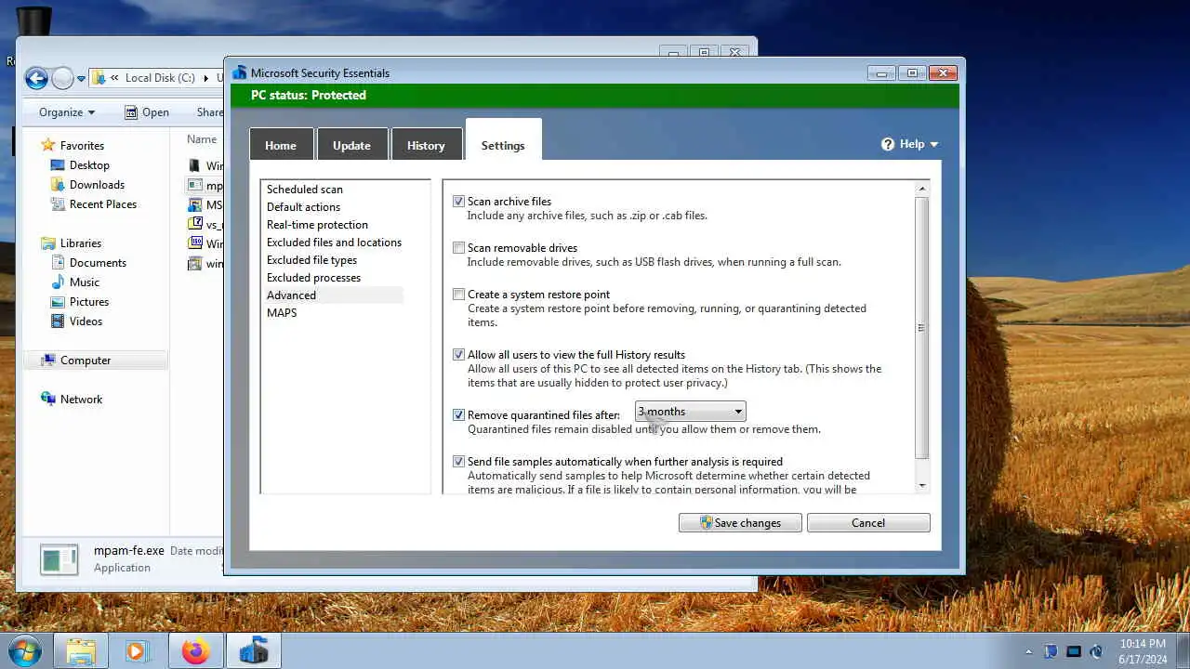
Task: Click Documents library icon in Explorer
Action: pyautogui.click(x=58, y=263)
